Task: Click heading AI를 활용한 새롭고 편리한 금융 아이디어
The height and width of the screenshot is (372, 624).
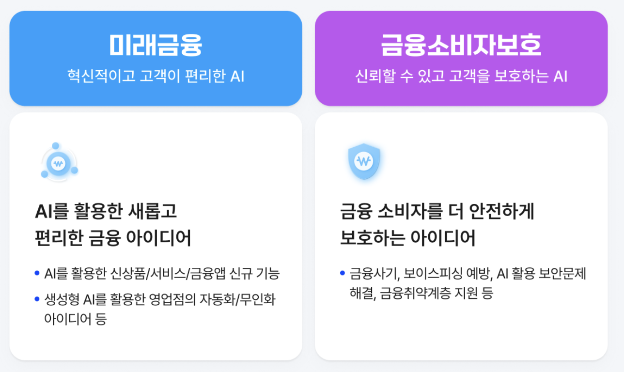Action: 113,225
